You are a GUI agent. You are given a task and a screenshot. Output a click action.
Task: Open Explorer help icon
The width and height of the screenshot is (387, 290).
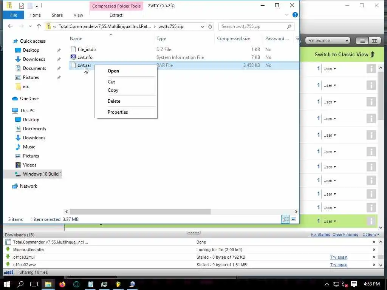295,15
